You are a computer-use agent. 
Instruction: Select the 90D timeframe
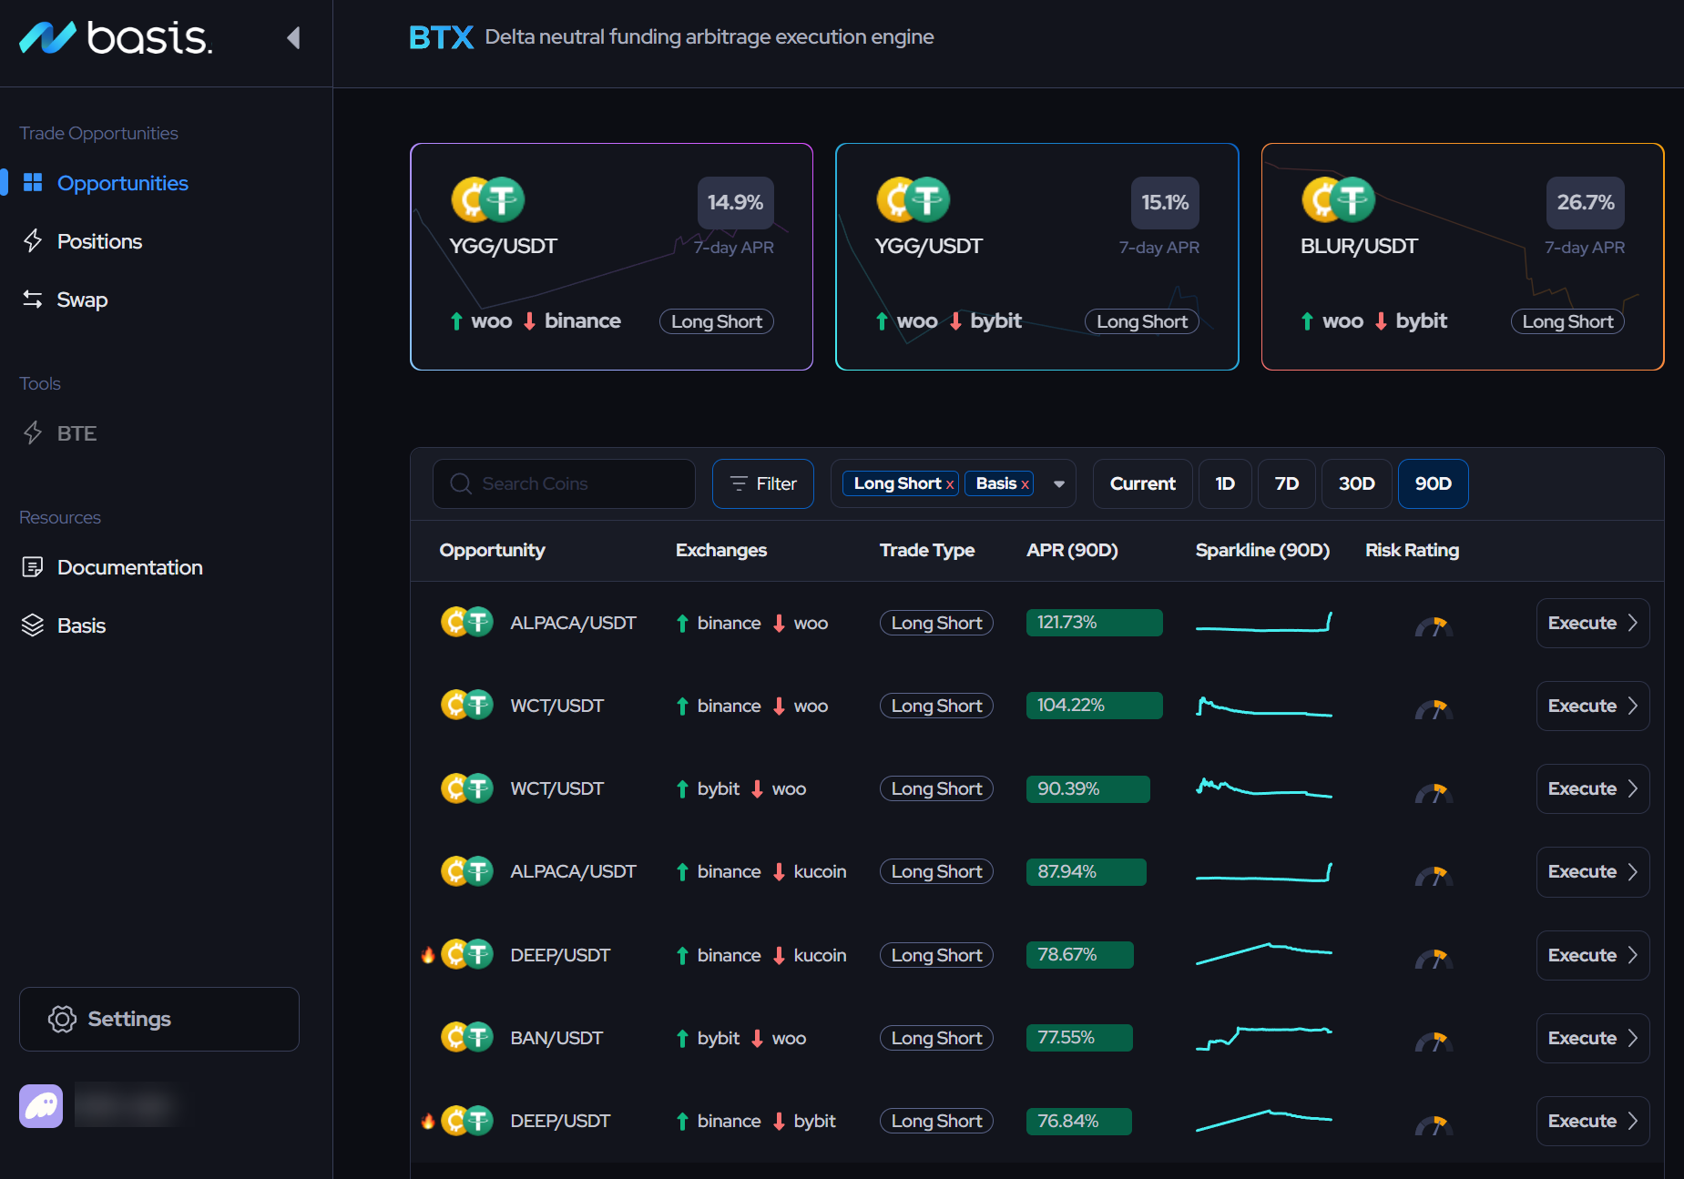1433,483
